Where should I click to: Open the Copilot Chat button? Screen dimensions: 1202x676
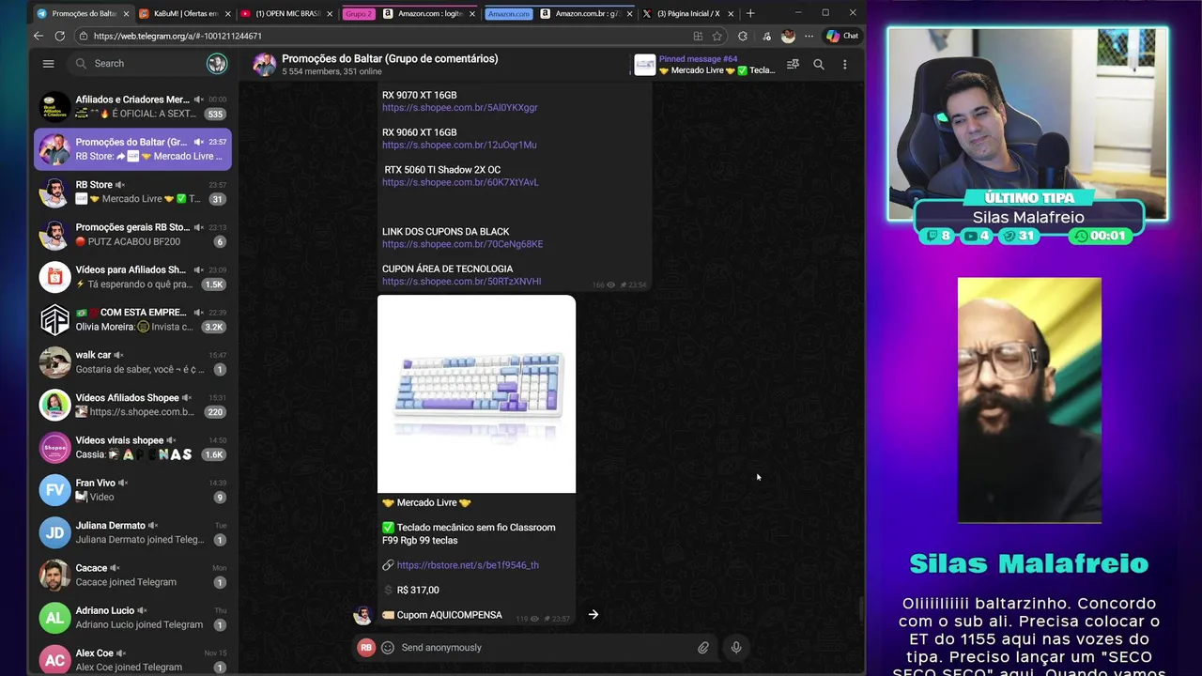841,36
